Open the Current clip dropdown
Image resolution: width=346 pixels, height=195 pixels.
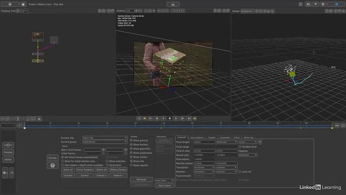(105, 138)
